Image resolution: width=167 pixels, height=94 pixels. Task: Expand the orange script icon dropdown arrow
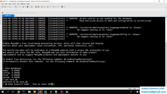56,7
